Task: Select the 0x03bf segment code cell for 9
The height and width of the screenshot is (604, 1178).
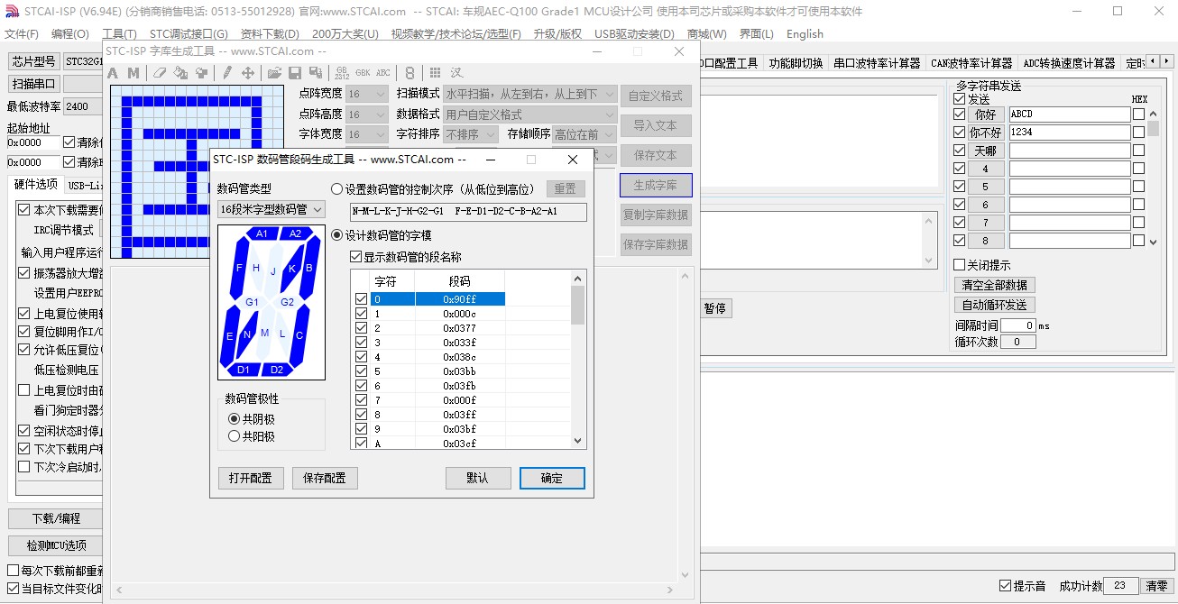Action: click(x=460, y=429)
